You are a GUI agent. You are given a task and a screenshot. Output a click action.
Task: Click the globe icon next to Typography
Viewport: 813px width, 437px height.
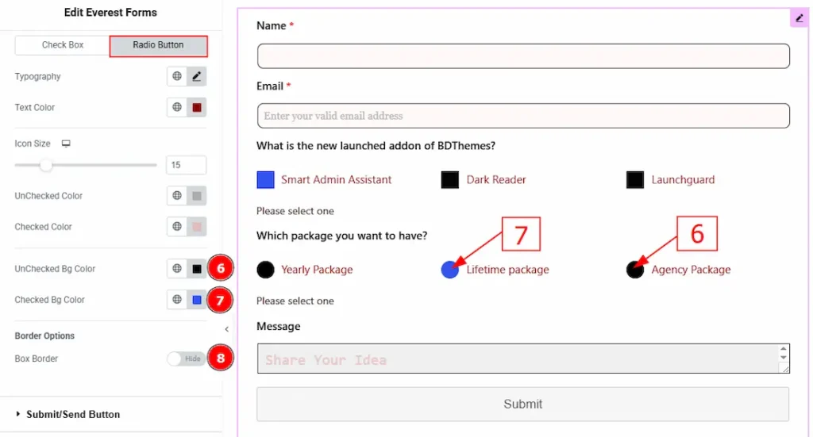click(177, 77)
